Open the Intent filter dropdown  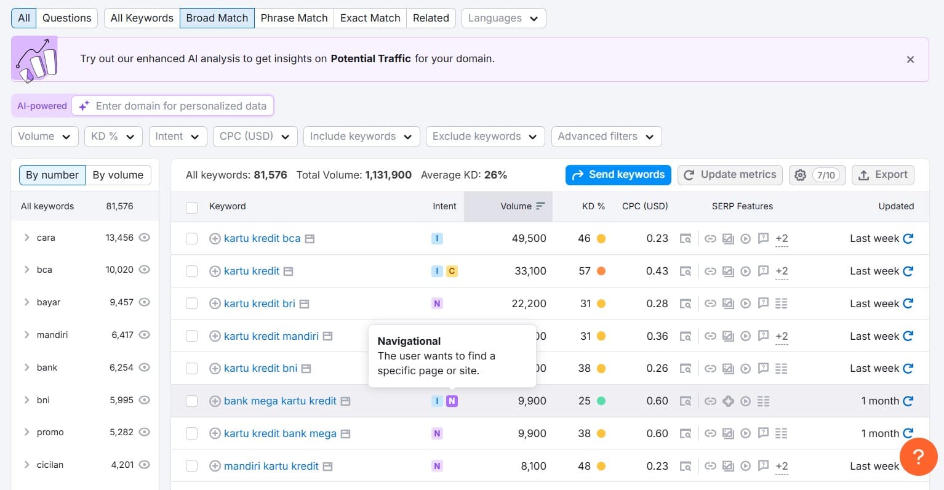point(178,137)
